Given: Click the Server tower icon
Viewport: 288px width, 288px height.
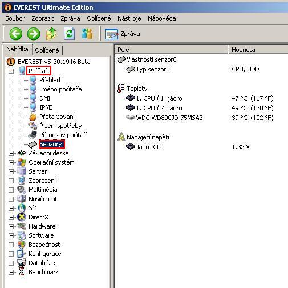Looking at the screenshot, I should click(22, 171).
